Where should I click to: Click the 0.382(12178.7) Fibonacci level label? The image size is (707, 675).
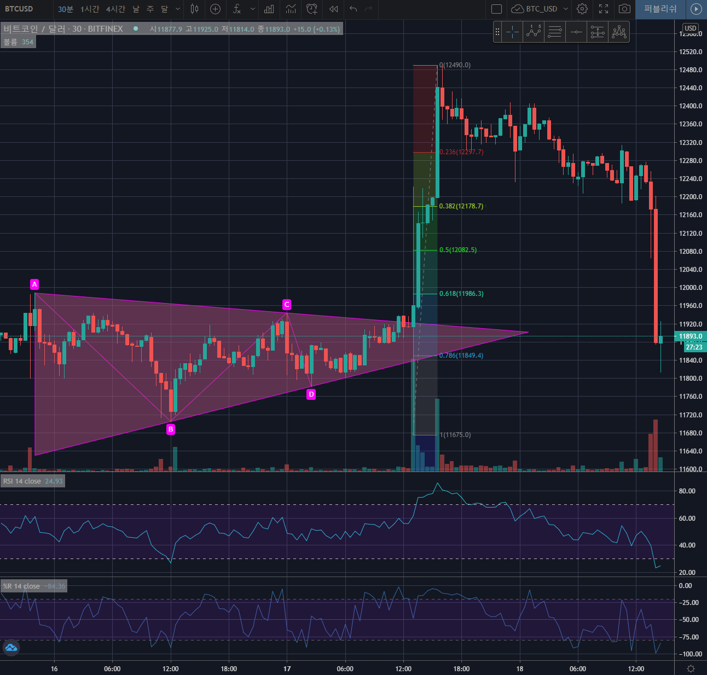(x=461, y=206)
